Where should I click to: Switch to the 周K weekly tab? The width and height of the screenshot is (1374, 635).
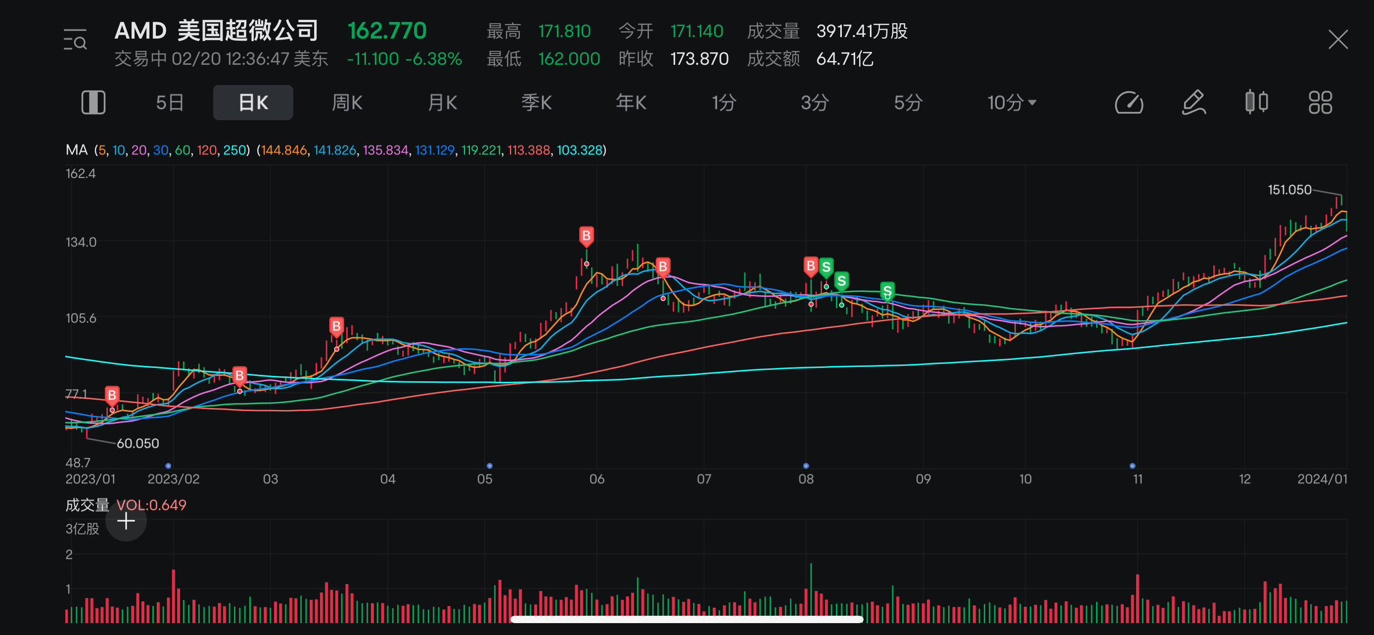(347, 102)
